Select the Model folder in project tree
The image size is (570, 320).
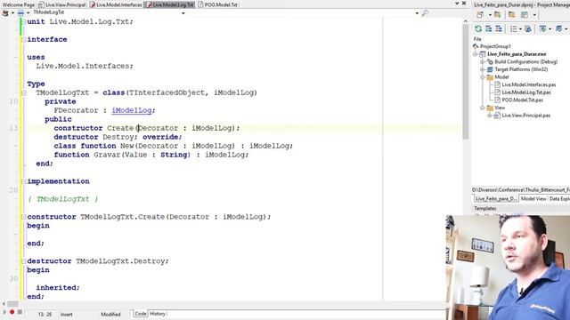coord(501,77)
